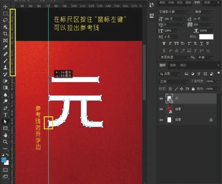The width and height of the screenshot is (222, 184).
Task: Select the Lasso tool
Action: [x=5, y=20]
